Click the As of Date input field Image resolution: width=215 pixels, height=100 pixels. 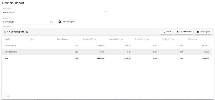click(28, 22)
